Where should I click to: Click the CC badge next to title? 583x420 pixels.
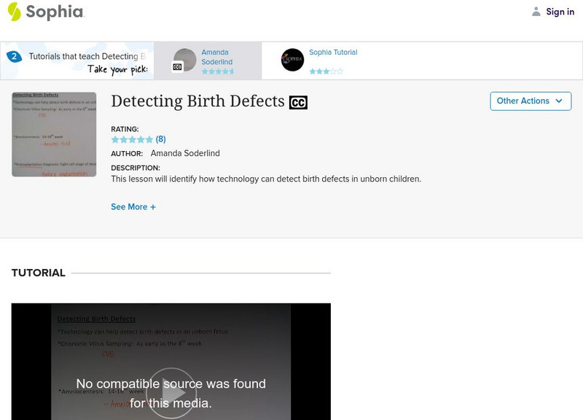point(298,102)
